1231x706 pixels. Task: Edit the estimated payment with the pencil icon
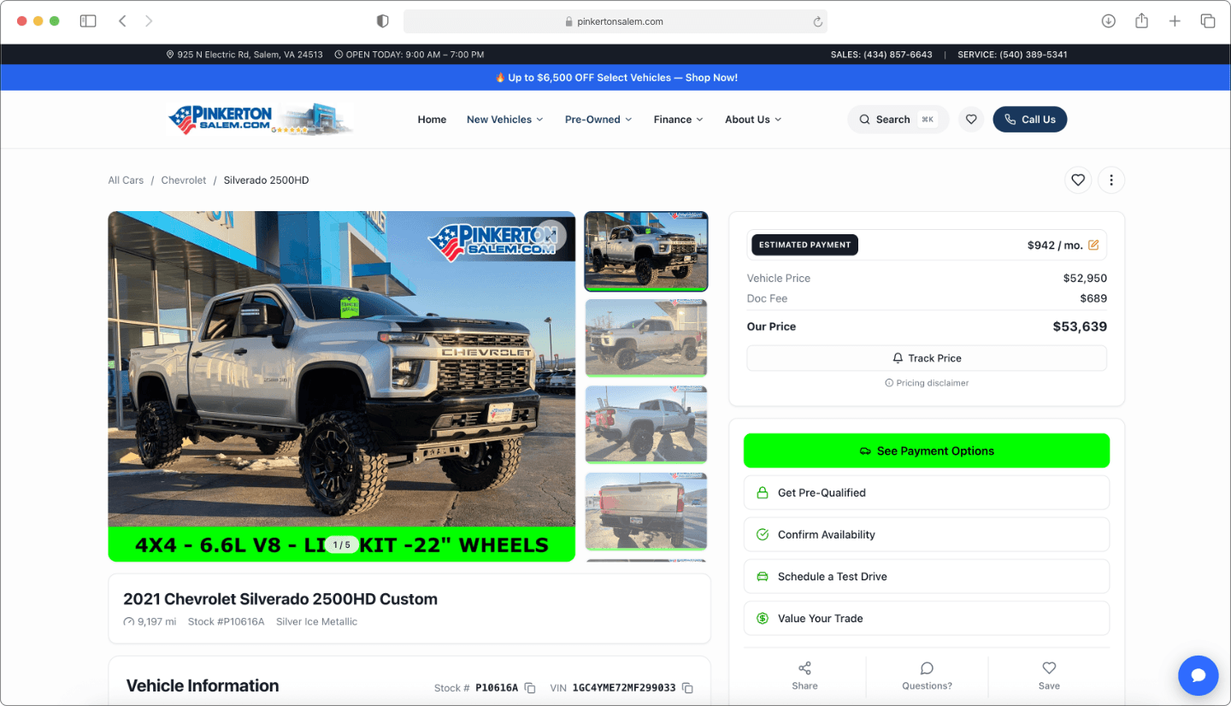(x=1093, y=245)
